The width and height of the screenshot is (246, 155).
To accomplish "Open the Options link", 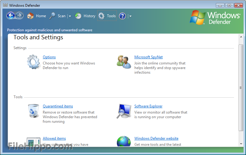I will pos(49,57).
